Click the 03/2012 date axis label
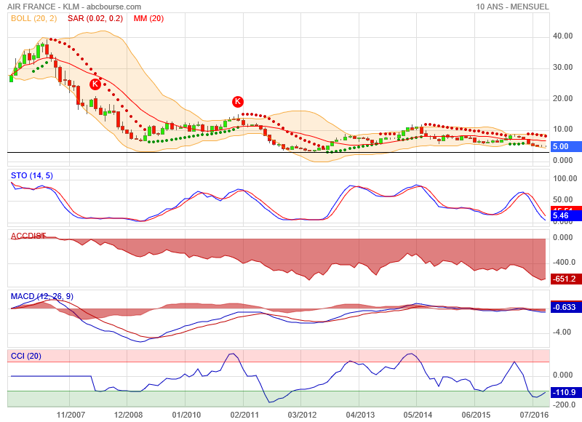The image size is (582, 422). [302, 415]
